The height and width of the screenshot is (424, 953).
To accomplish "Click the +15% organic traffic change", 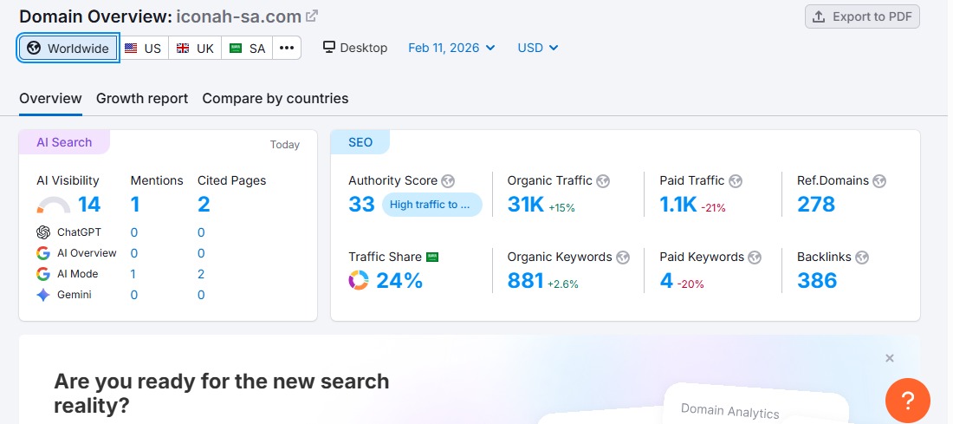I will 561,207.
